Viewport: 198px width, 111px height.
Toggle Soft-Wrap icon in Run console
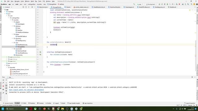[x=6, y=85]
